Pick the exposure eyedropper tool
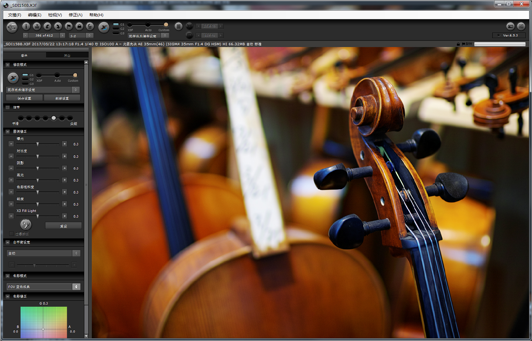Viewport: 532px width, 341px height. coord(26,224)
